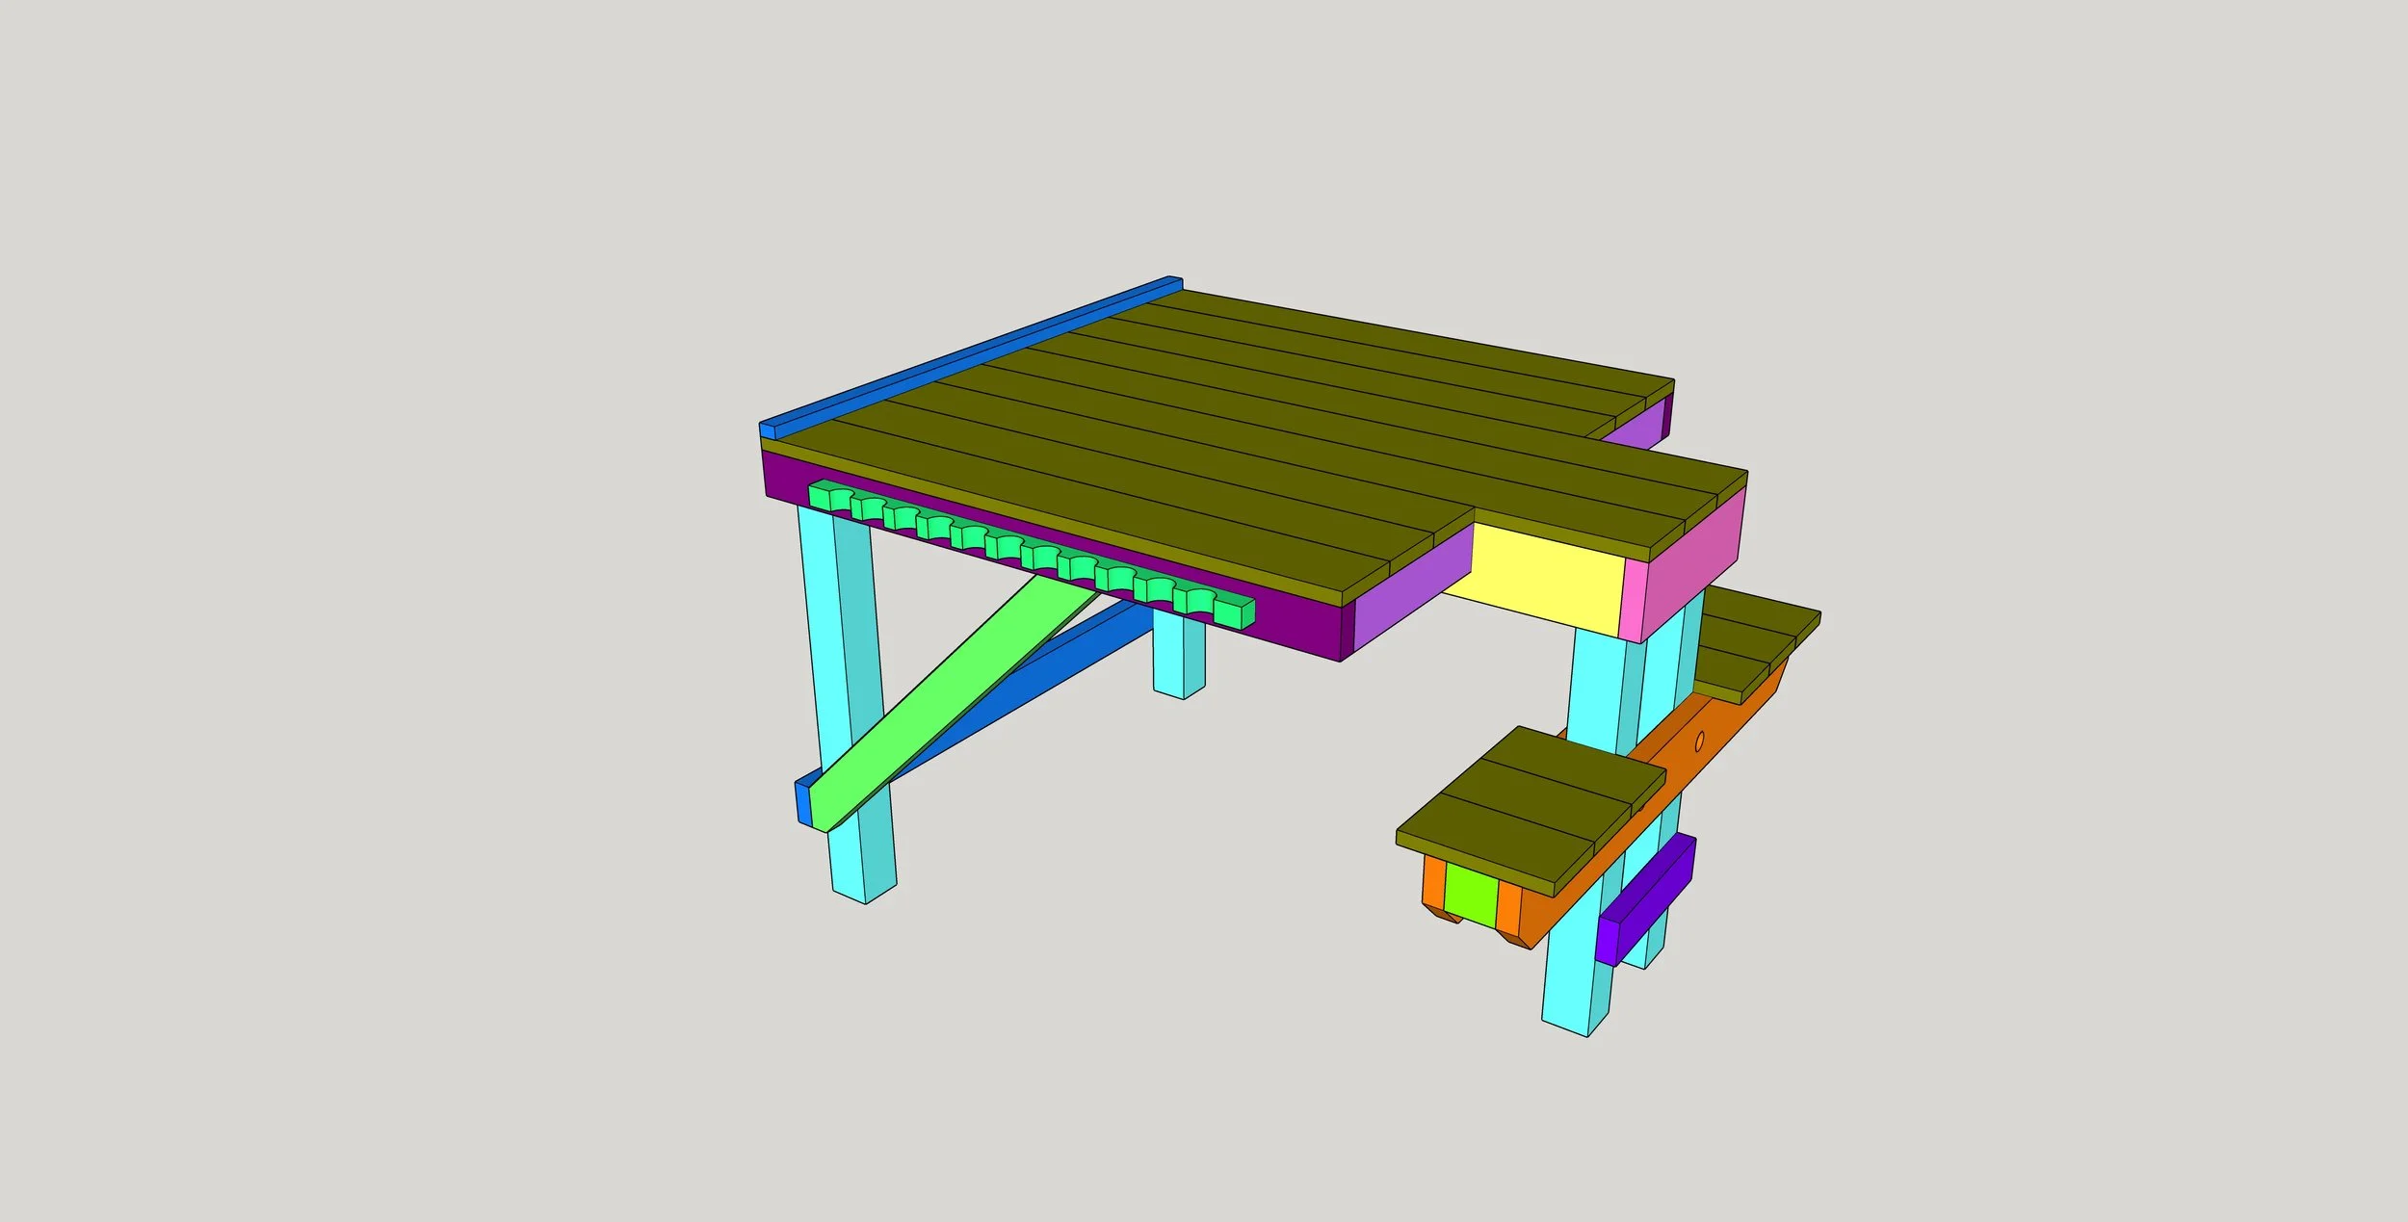This screenshot has width=2408, height=1222.
Task: Click the small hole in the orange beam
Action: click(x=1699, y=741)
